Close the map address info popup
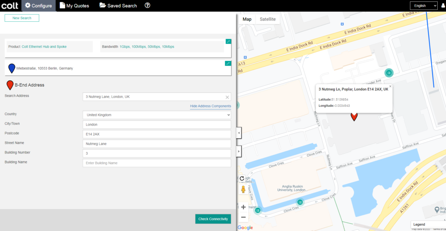 (390, 86)
